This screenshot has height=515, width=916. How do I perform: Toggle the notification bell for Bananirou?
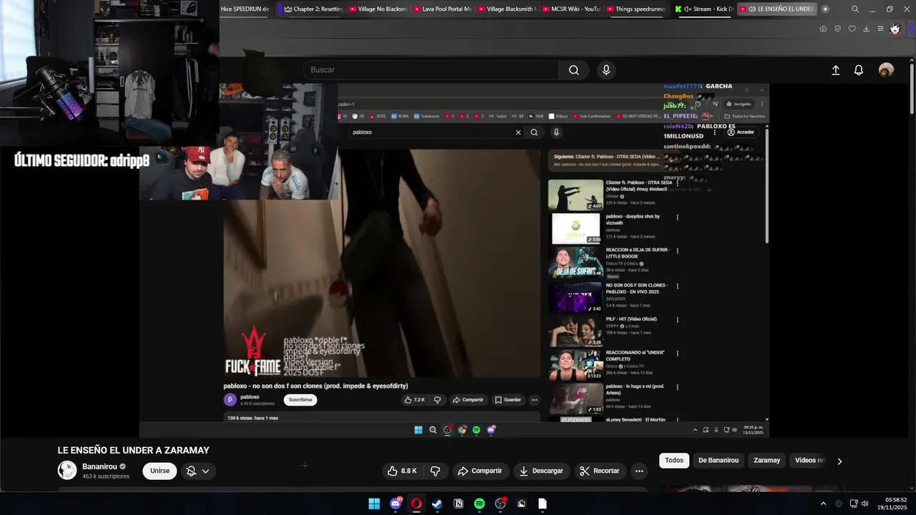(191, 471)
